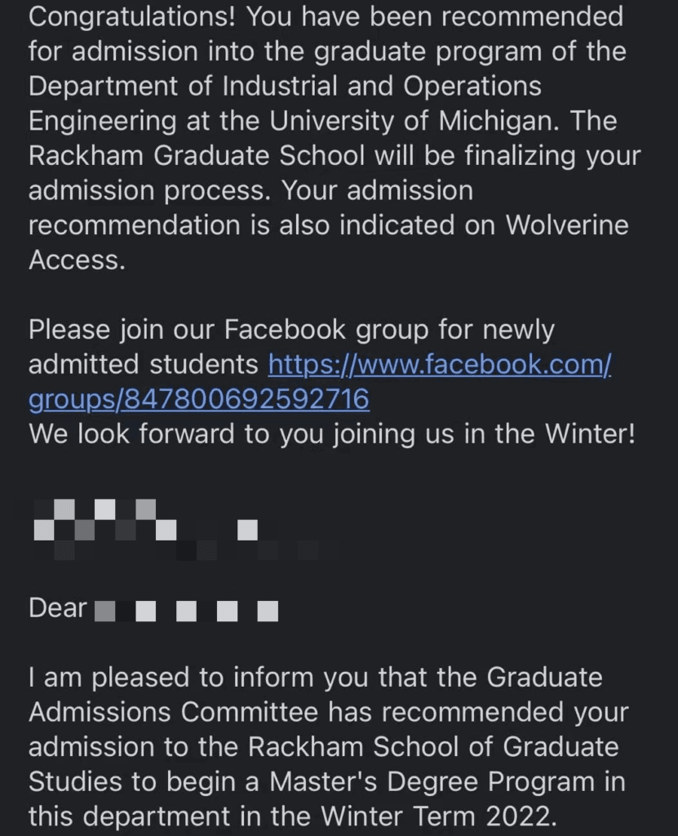Click "I am pleased to inform" text
This screenshot has height=836, width=678.
pyautogui.click(x=163, y=678)
